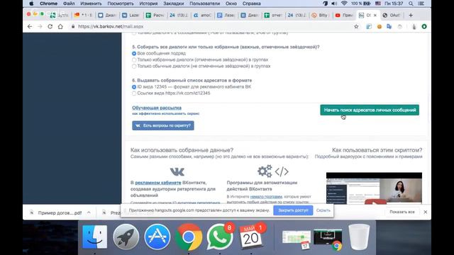
Task: Open the Пользователи menu
Action: click(205, 4)
